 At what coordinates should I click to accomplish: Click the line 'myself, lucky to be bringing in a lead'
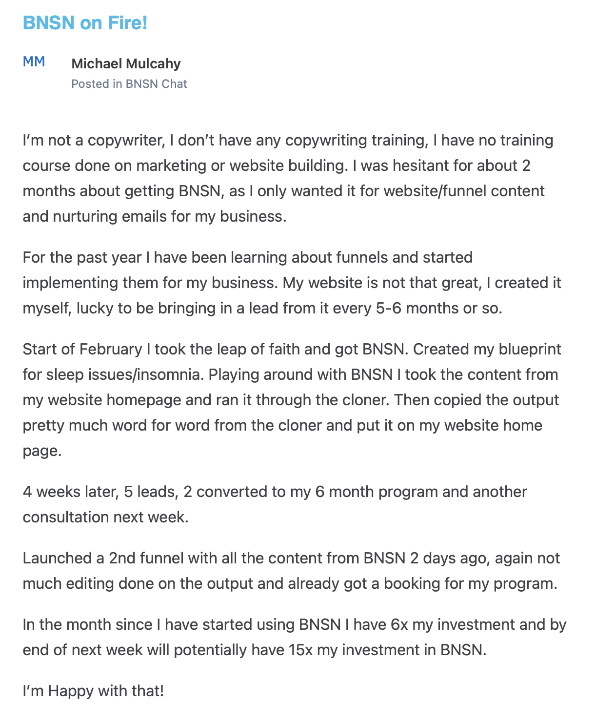pyautogui.click(x=262, y=308)
